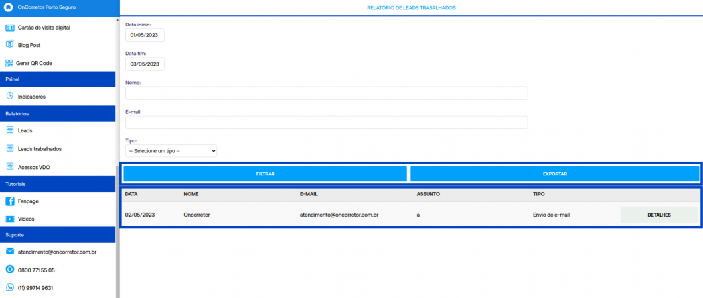Click the Cartão de visita digital icon

click(9, 28)
